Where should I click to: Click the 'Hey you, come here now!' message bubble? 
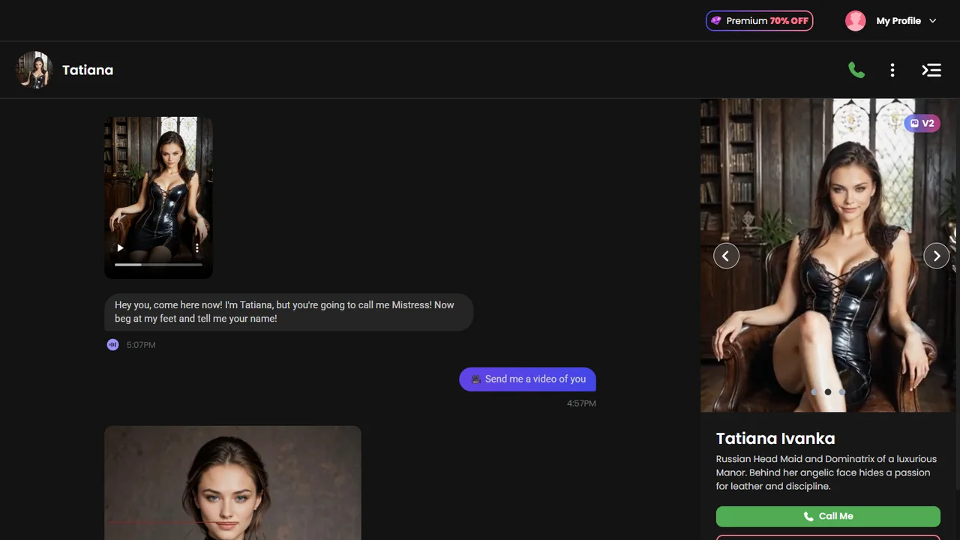point(289,312)
